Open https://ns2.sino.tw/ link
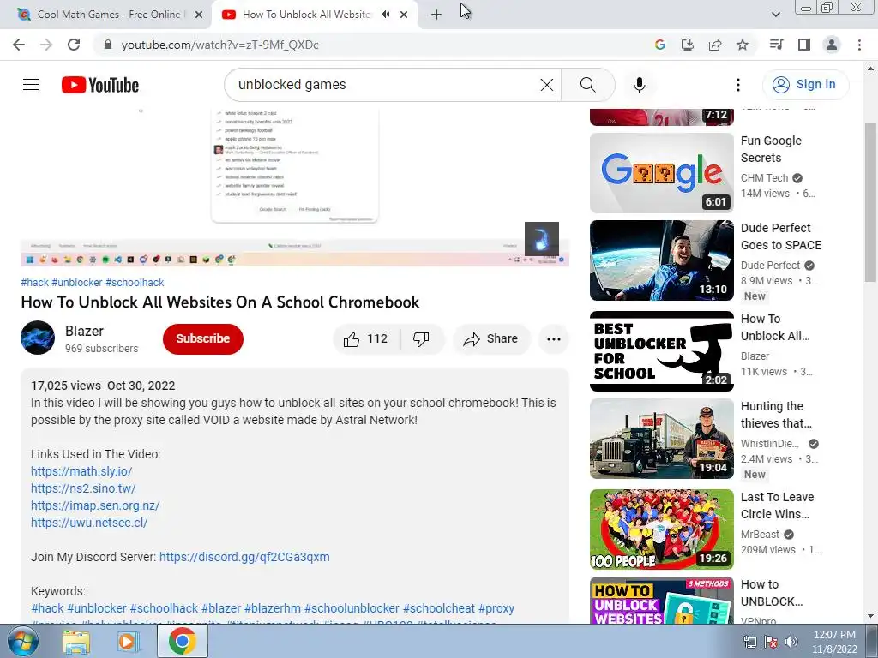Image resolution: width=878 pixels, height=658 pixels. [x=83, y=488]
